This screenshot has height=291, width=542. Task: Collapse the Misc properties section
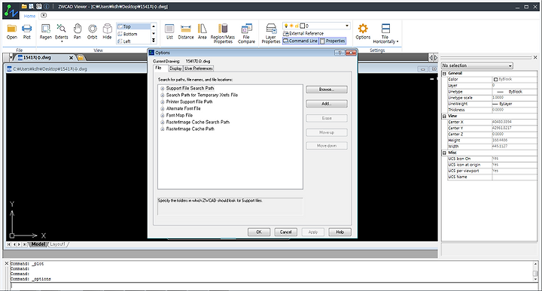[x=444, y=153]
